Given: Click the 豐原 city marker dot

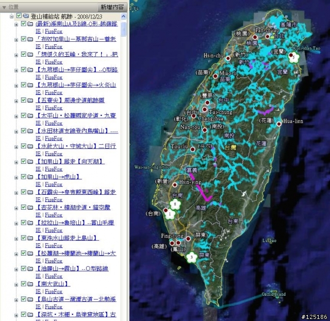Looking at the screenshot, I should (x=207, y=103).
